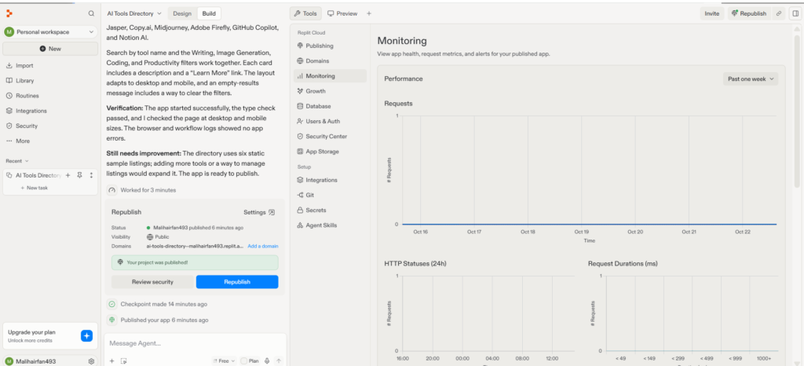Click the Replit logo icon
This screenshot has width=804, height=366.
coord(9,13)
